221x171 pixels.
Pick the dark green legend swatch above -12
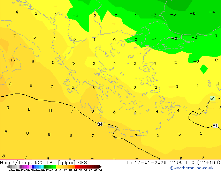click(x=45, y=166)
